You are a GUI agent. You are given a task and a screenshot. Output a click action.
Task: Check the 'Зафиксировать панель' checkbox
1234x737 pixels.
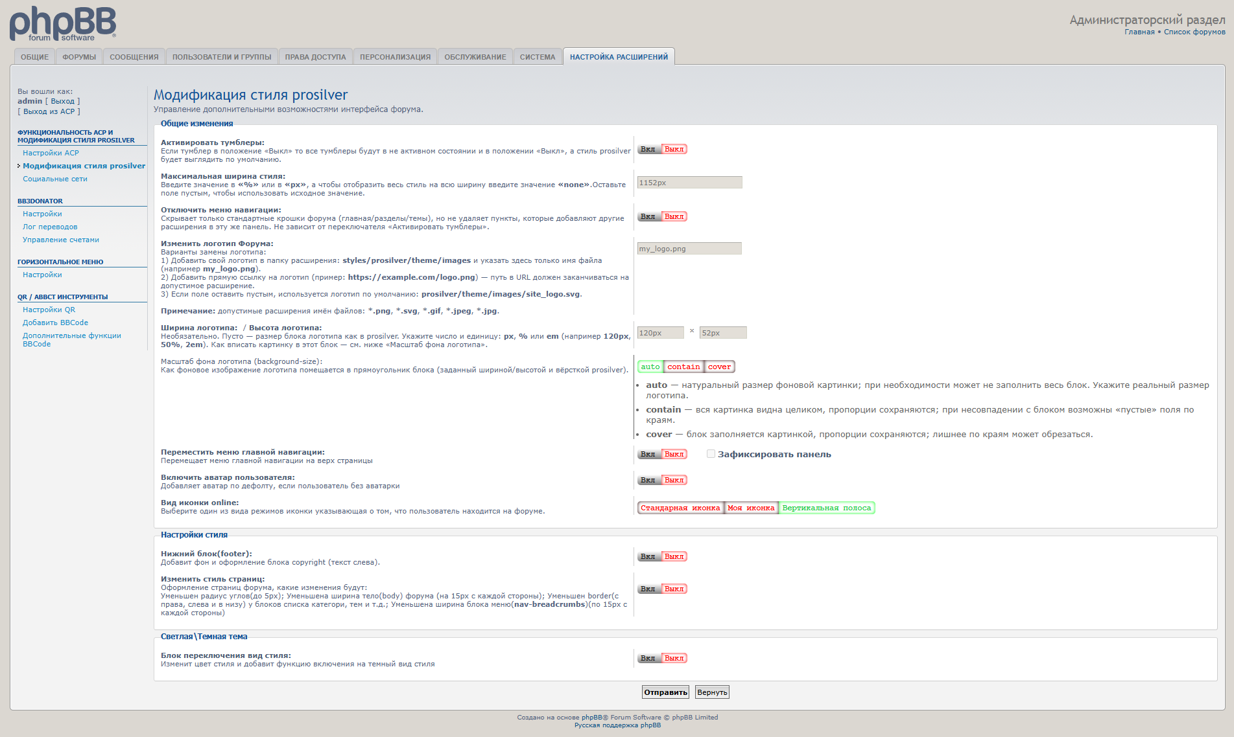point(711,454)
